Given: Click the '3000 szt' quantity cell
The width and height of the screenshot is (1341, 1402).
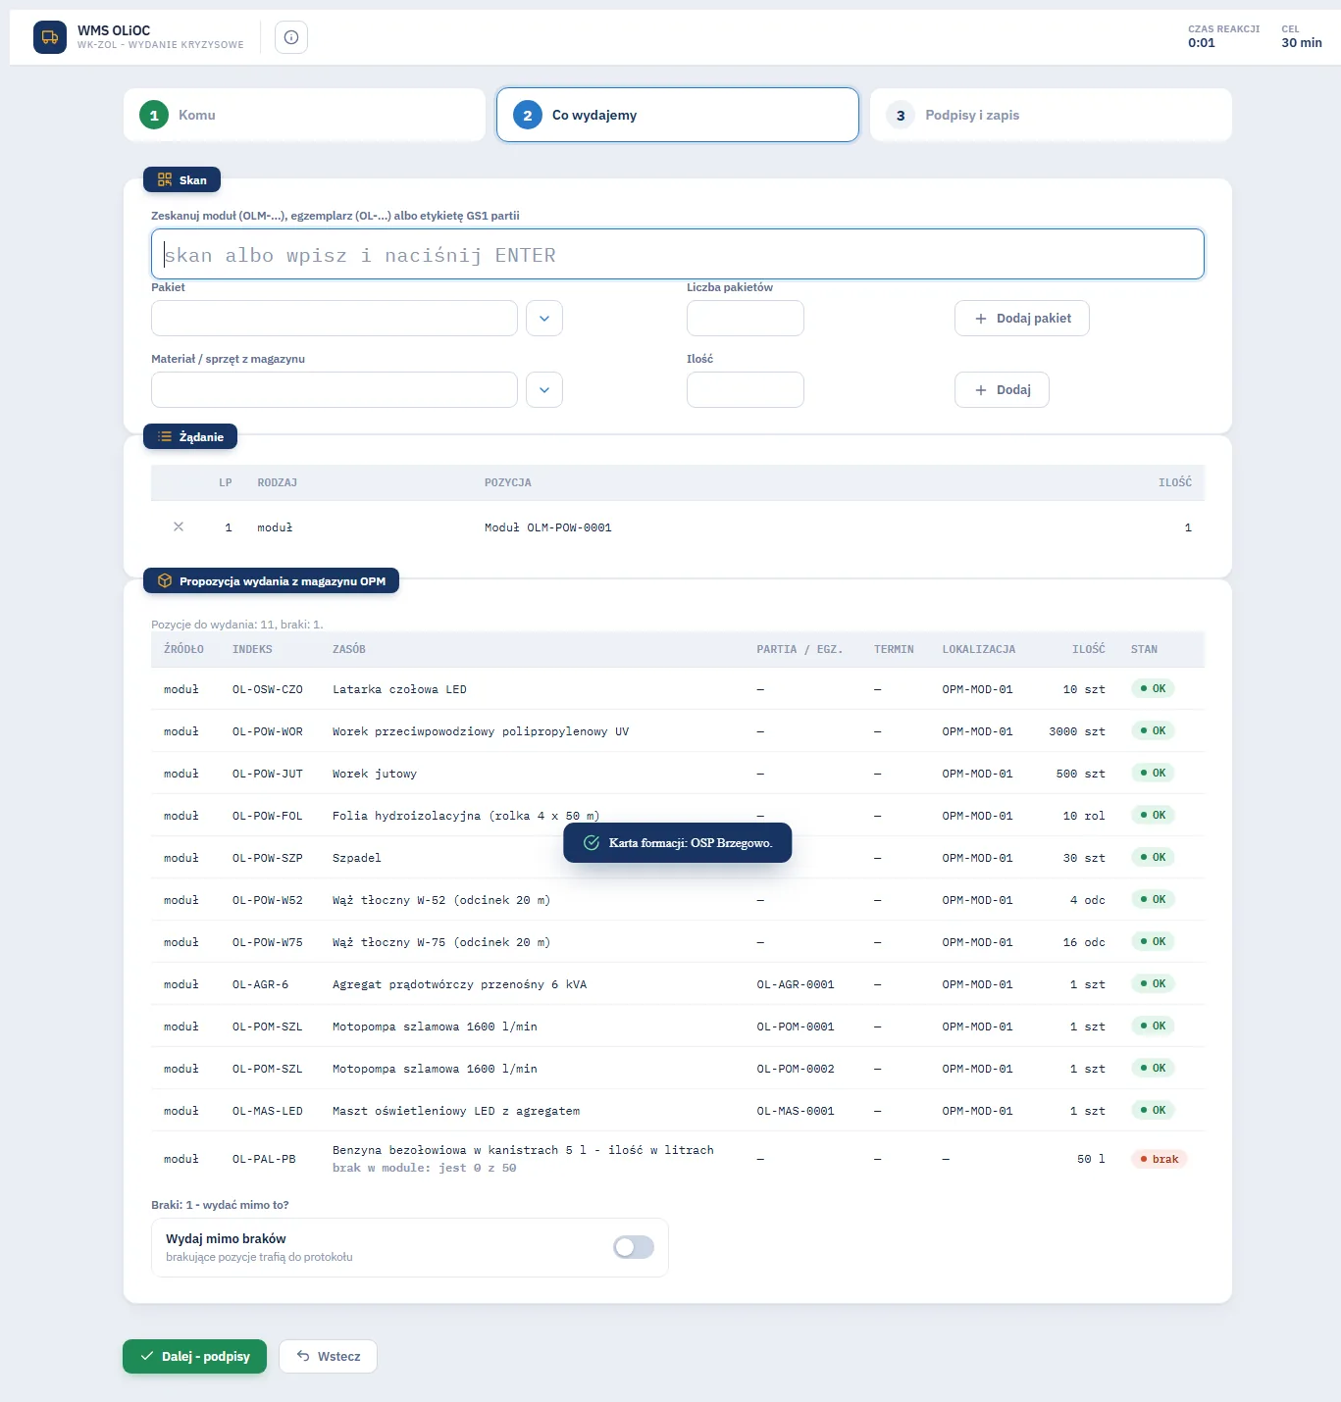Looking at the screenshot, I should [x=1077, y=731].
